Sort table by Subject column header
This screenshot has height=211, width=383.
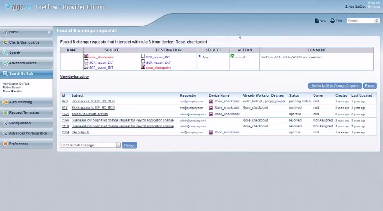pyautogui.click(x=77, y=96)
